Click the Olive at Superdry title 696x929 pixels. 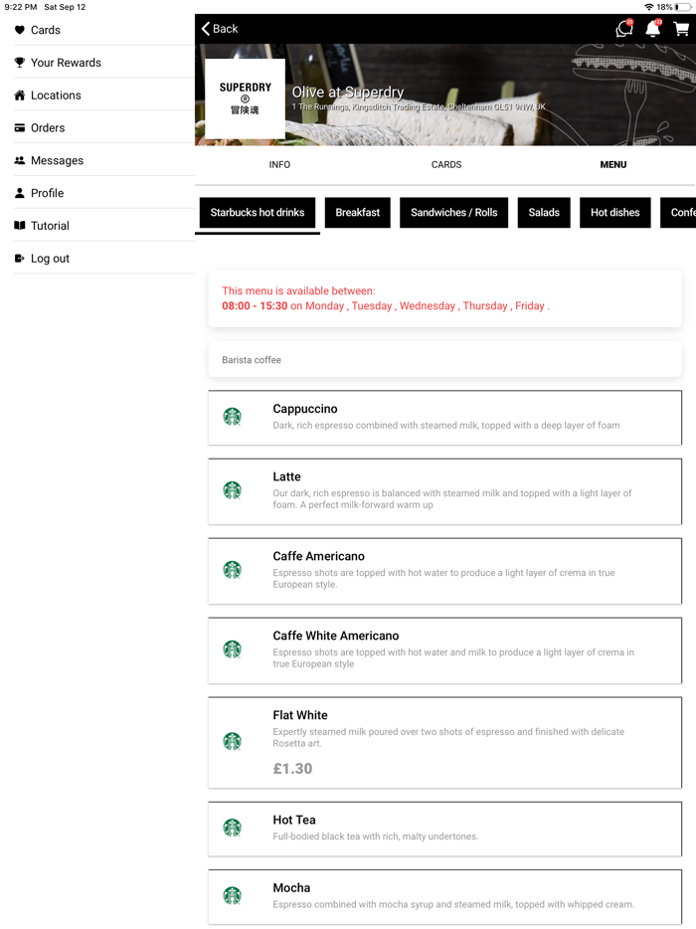(348, 92)
